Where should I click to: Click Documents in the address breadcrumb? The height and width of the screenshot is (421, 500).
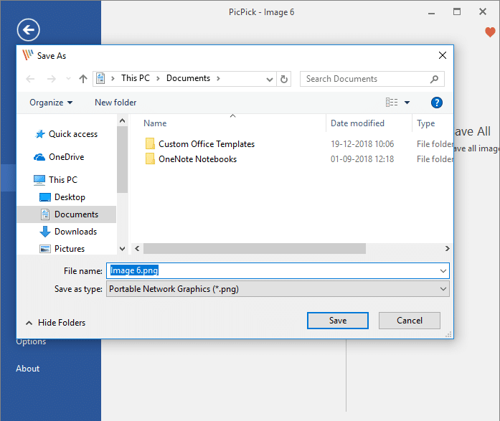point(188,78)
